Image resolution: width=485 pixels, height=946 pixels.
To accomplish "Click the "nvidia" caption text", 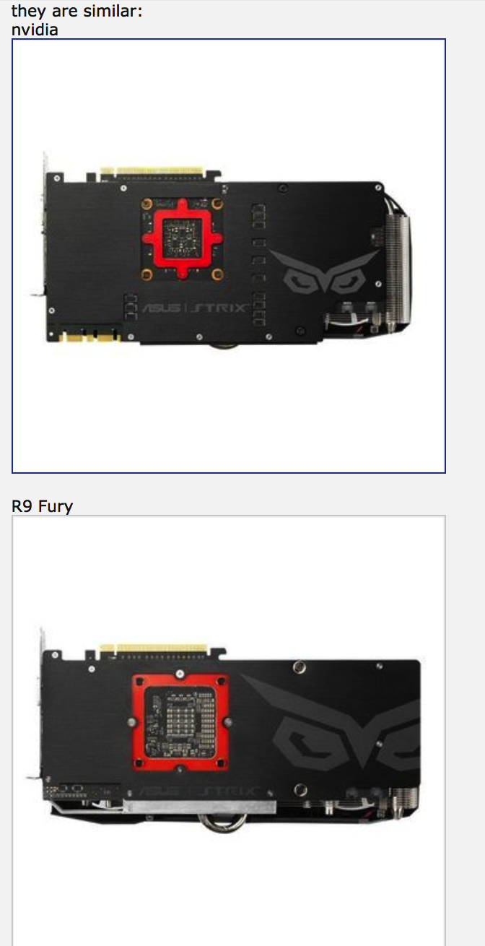I will pyautogui.click(x=35, y=30).
